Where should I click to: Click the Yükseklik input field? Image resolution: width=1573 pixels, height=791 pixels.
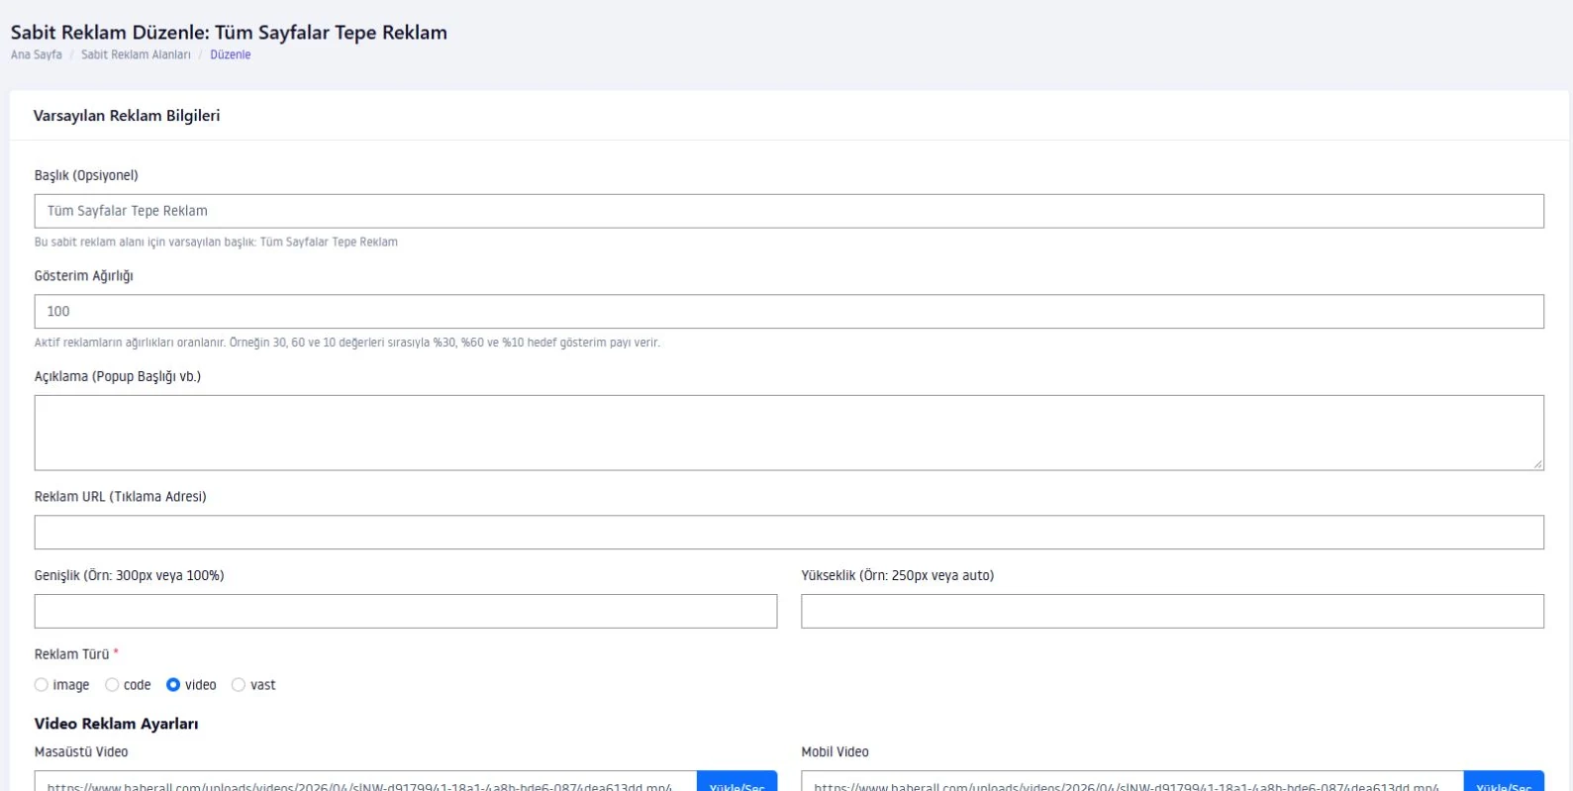coord(1172,611)
